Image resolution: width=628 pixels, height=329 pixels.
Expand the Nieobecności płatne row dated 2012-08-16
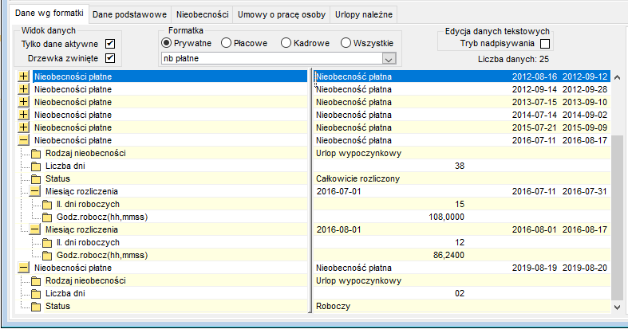click(x=24, y=76)
